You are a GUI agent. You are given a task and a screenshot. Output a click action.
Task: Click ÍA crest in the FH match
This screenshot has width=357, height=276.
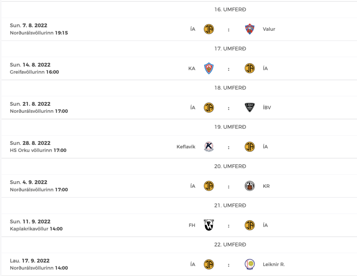tap(250, 225)
